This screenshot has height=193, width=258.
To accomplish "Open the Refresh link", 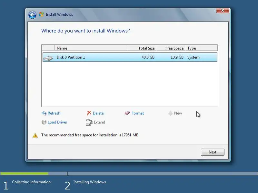I will (x=54, y=113).
